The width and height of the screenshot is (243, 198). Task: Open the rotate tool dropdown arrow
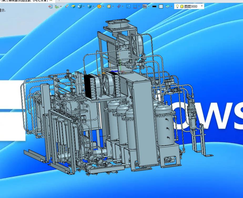pyautogui.click(x=123, y=7)
